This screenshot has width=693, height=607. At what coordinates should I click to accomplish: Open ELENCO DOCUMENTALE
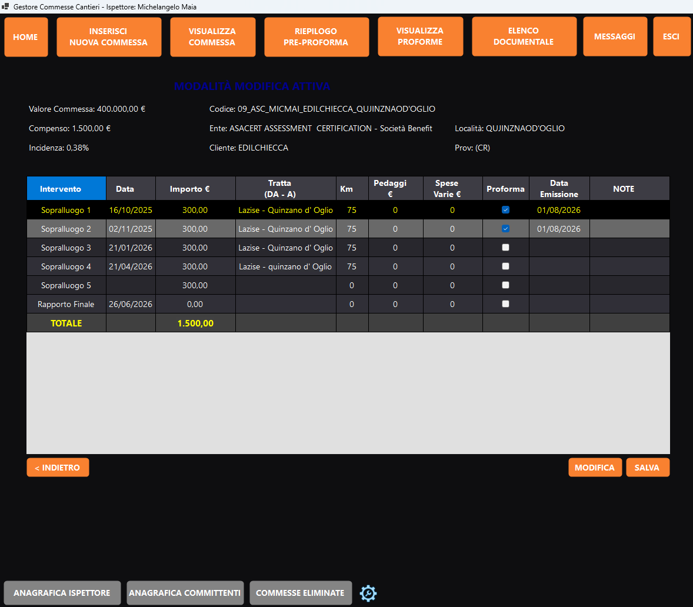pos(524,36)
